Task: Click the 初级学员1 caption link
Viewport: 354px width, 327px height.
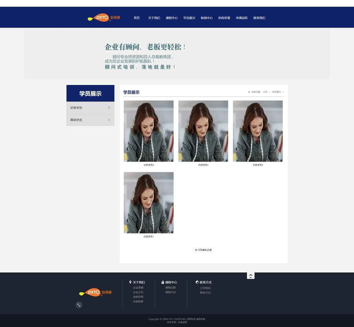Action: pyautogui.click(x=148, y=237)
